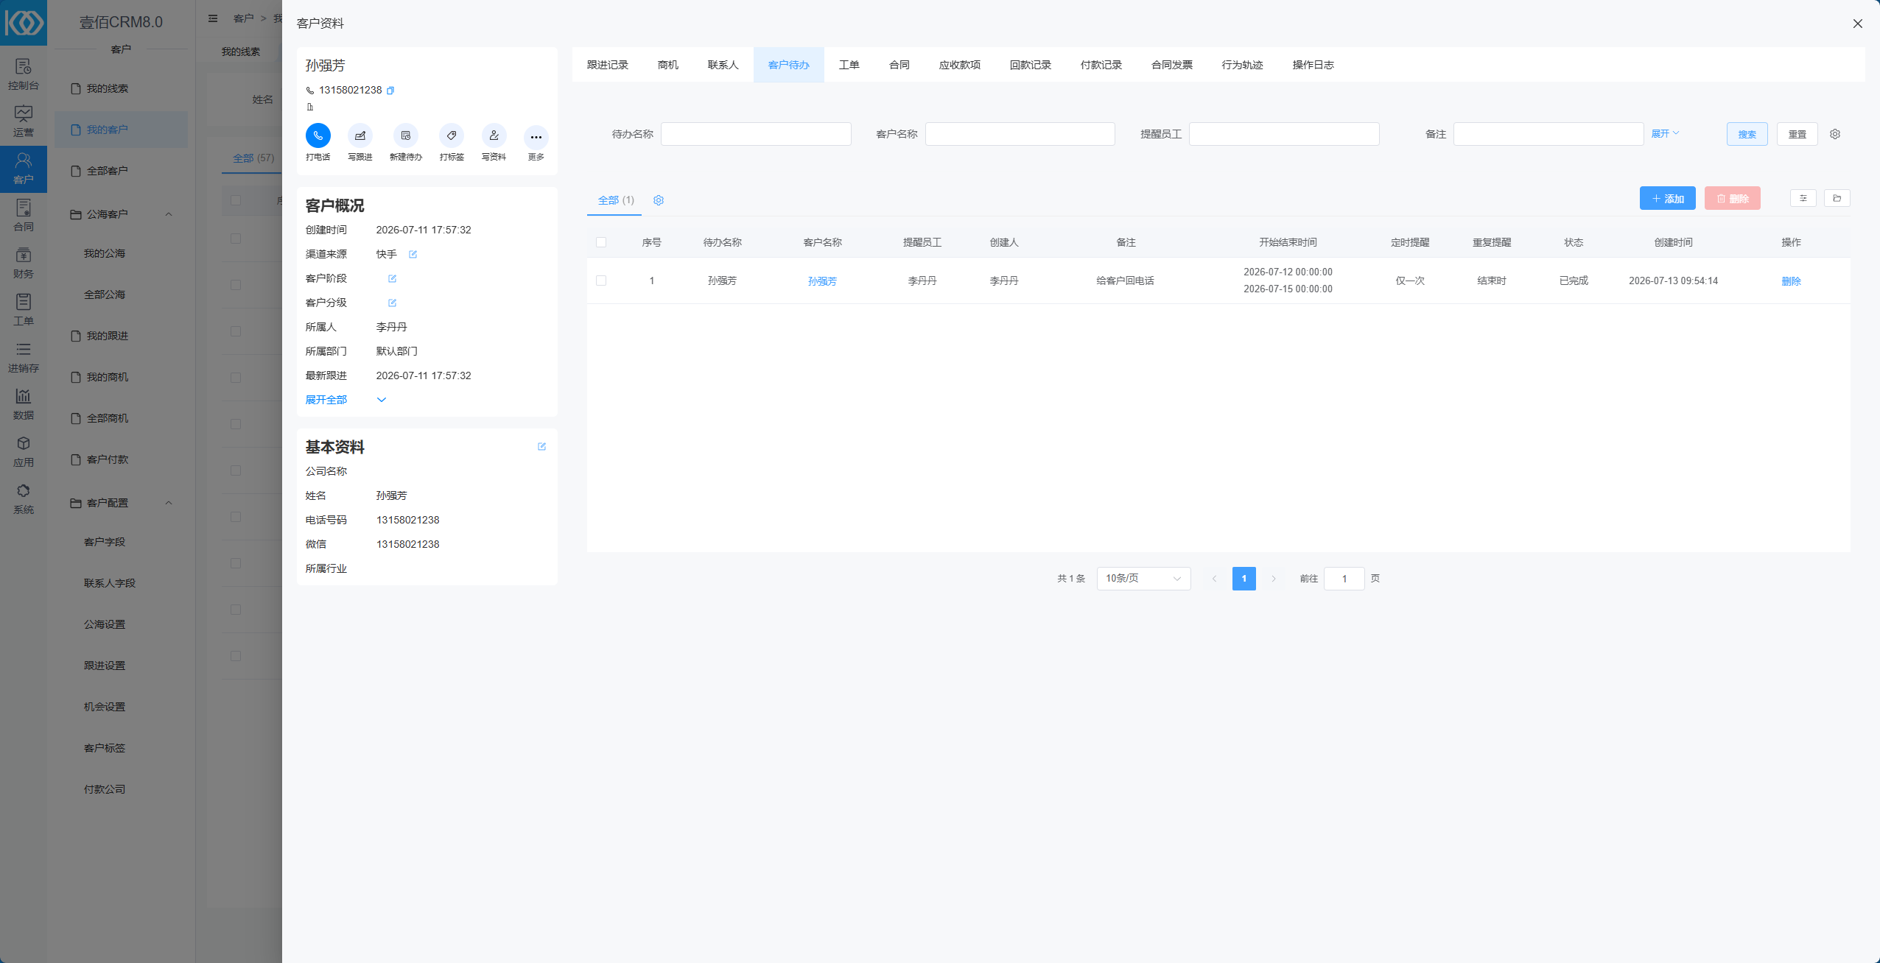
Task: Switch to 商机 tab
Action: coord(668,65)
